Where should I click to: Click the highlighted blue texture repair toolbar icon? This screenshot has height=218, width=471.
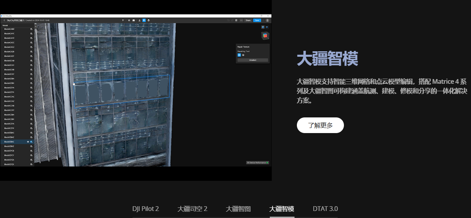tap(144, 20)
